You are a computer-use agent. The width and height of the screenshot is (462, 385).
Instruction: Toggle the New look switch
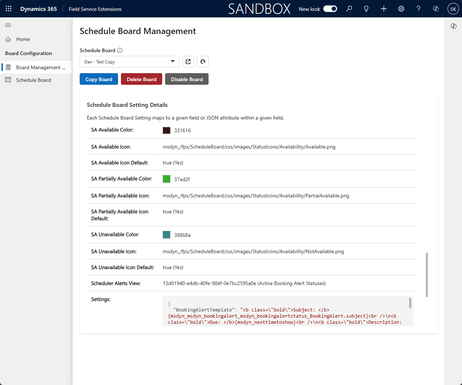pos(330,9)
